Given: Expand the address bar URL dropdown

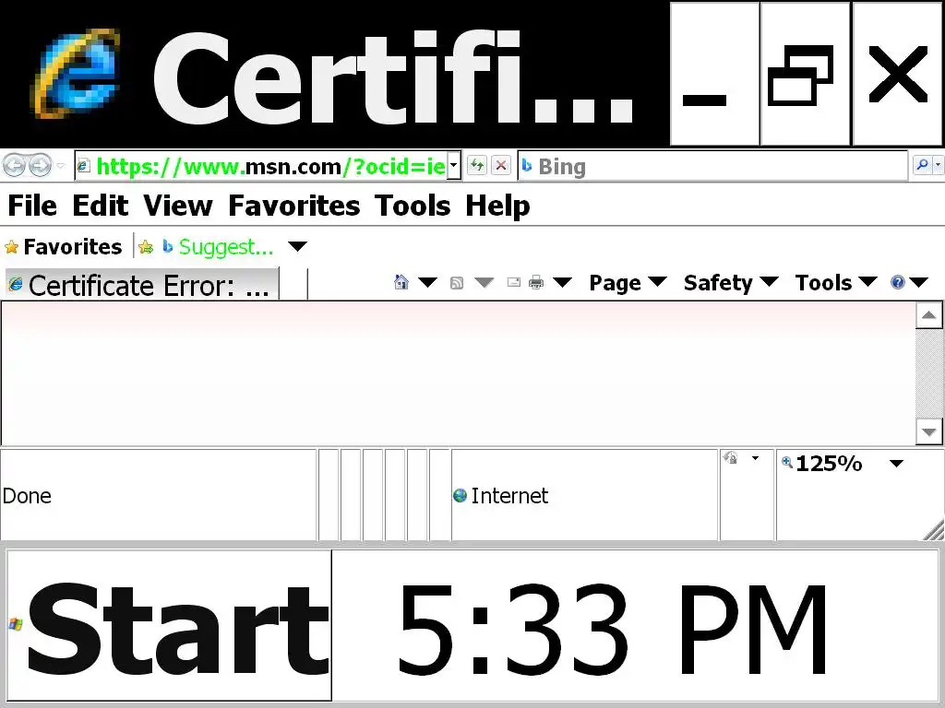Looking at the screenshot, I should 454,166.
